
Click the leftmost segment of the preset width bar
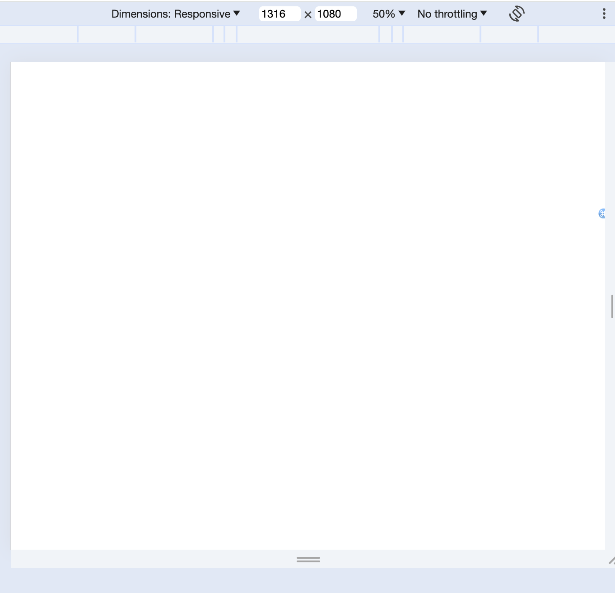pos(38,34)
